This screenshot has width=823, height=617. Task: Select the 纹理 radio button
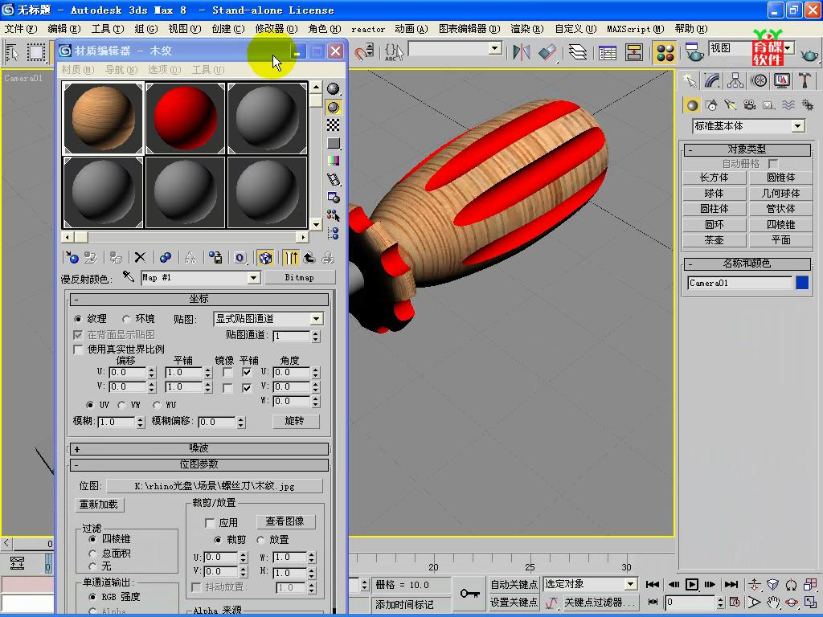(x=78, y=318)
